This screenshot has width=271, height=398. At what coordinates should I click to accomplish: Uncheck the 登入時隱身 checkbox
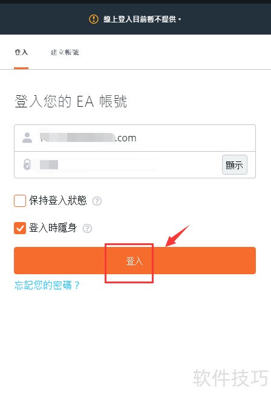pyautogui.click(x=20, y=228)
